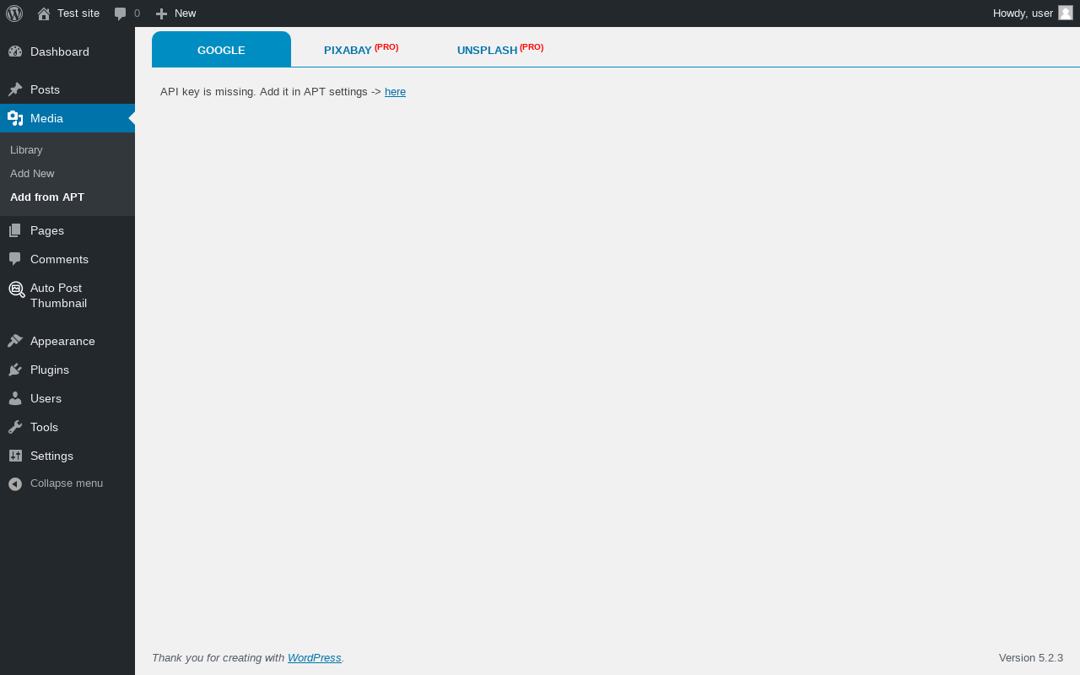Image resolution: width=1080 pixels, height=675 pixels.
Task: Switch to the GOOGLE tab
Action: pos(221,50)
